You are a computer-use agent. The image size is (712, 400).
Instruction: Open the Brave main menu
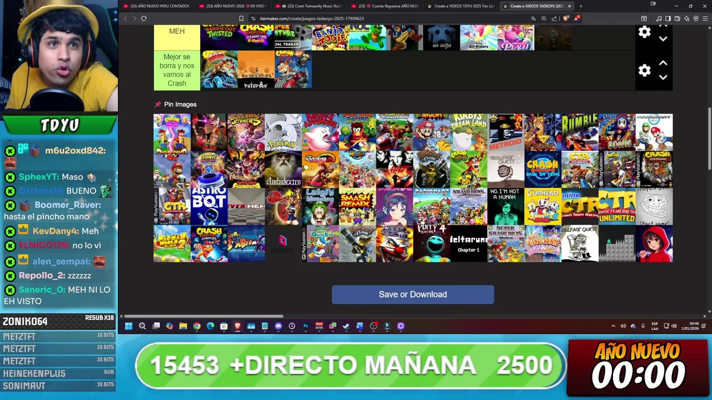pyautogui.click(x=705, y=18)
